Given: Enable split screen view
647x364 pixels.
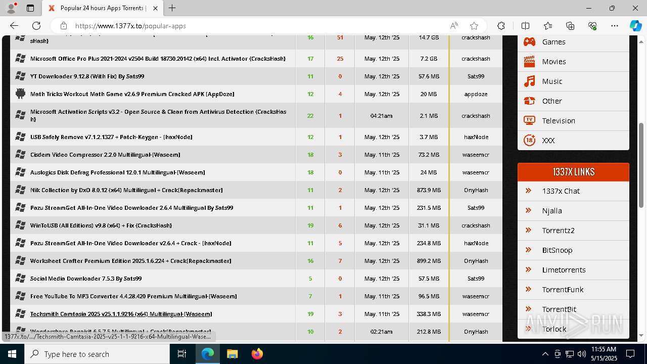Looking at the screenshot, I should (525, 26).
